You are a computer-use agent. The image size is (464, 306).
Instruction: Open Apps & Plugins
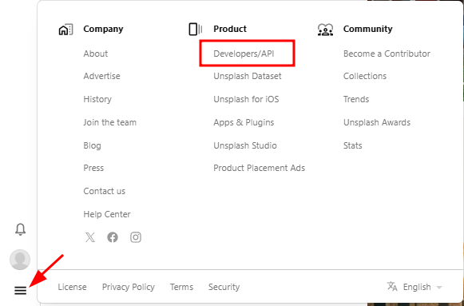click(x=244, y=122)
